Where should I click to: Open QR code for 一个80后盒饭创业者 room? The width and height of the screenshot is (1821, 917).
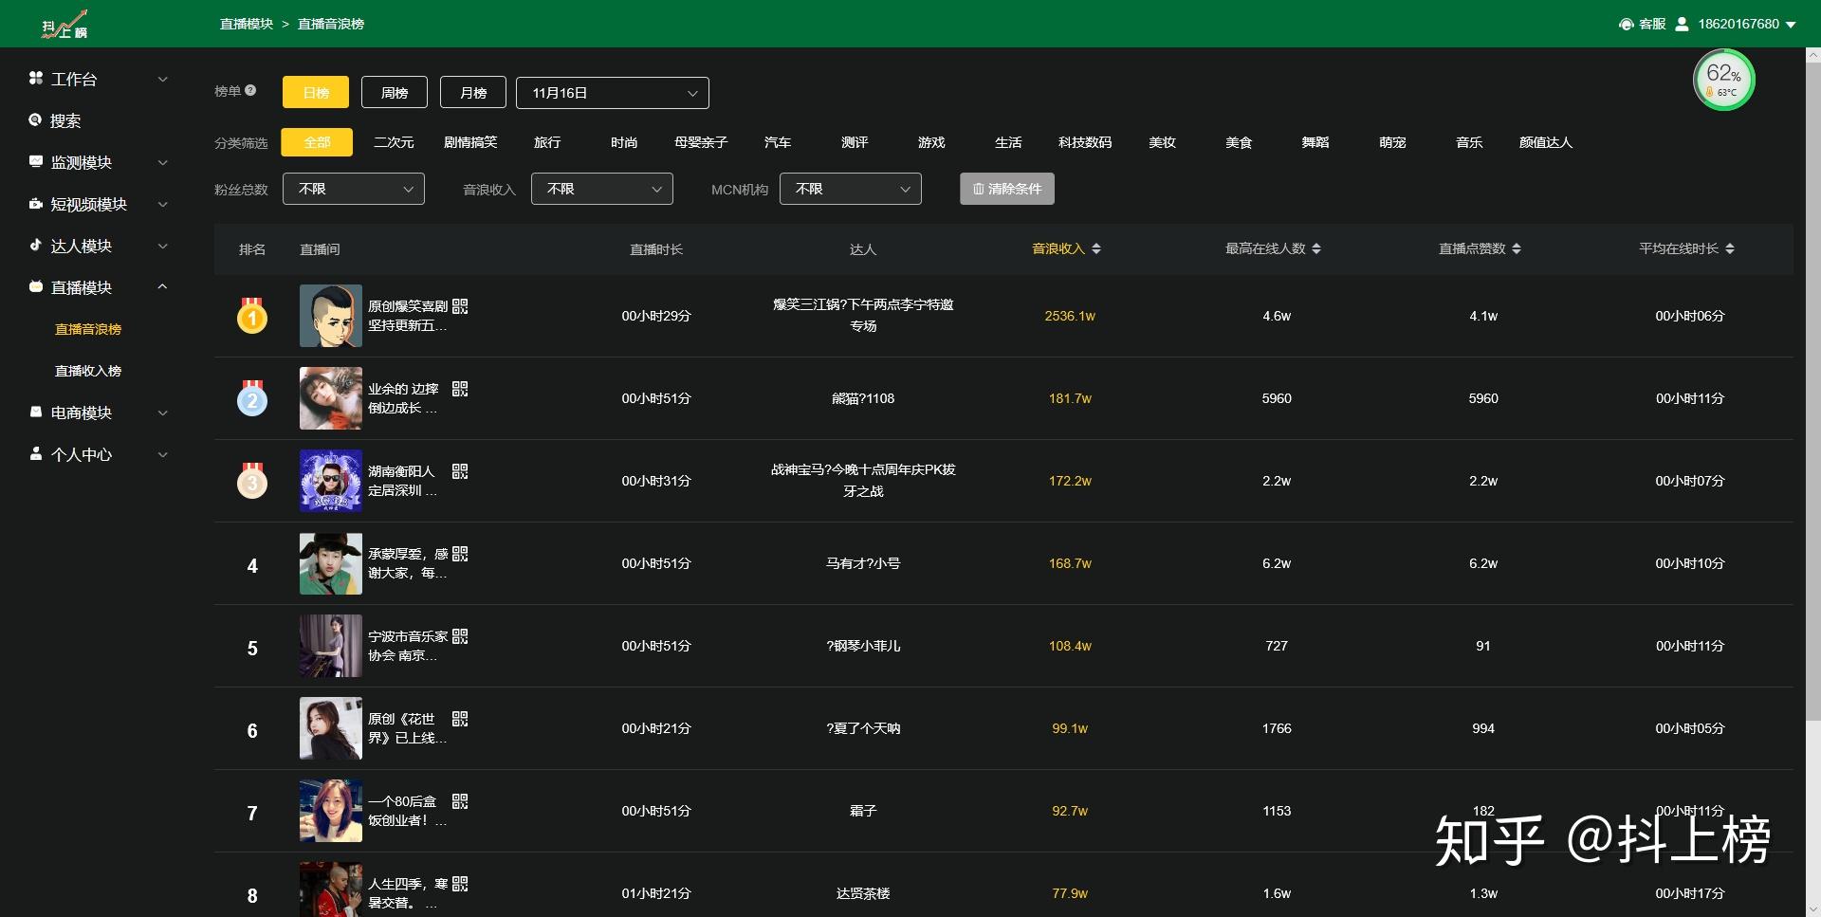pyautogui.click(x=460, y=801)
